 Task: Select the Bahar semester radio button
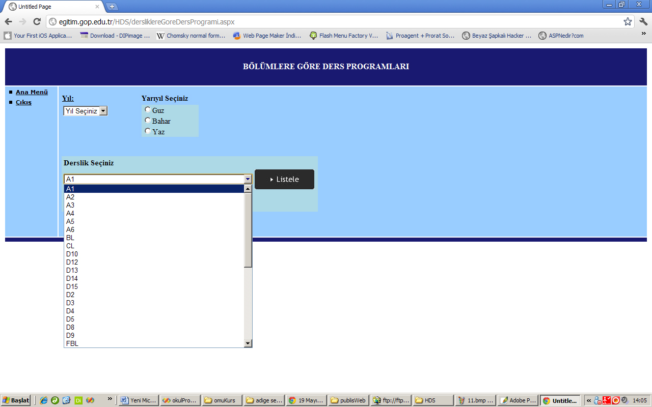(x=148, y=121)
